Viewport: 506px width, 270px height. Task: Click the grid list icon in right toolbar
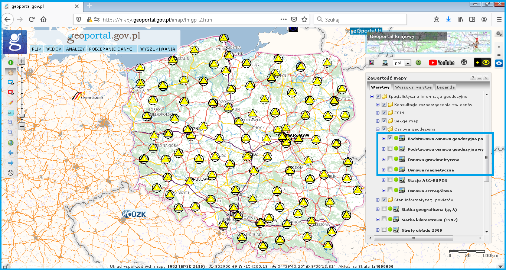point(372,63)
